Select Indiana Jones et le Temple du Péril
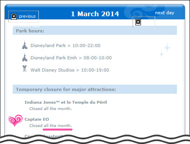Image resolution: width=190 pixels, height=144 pixels. [66, 102]
